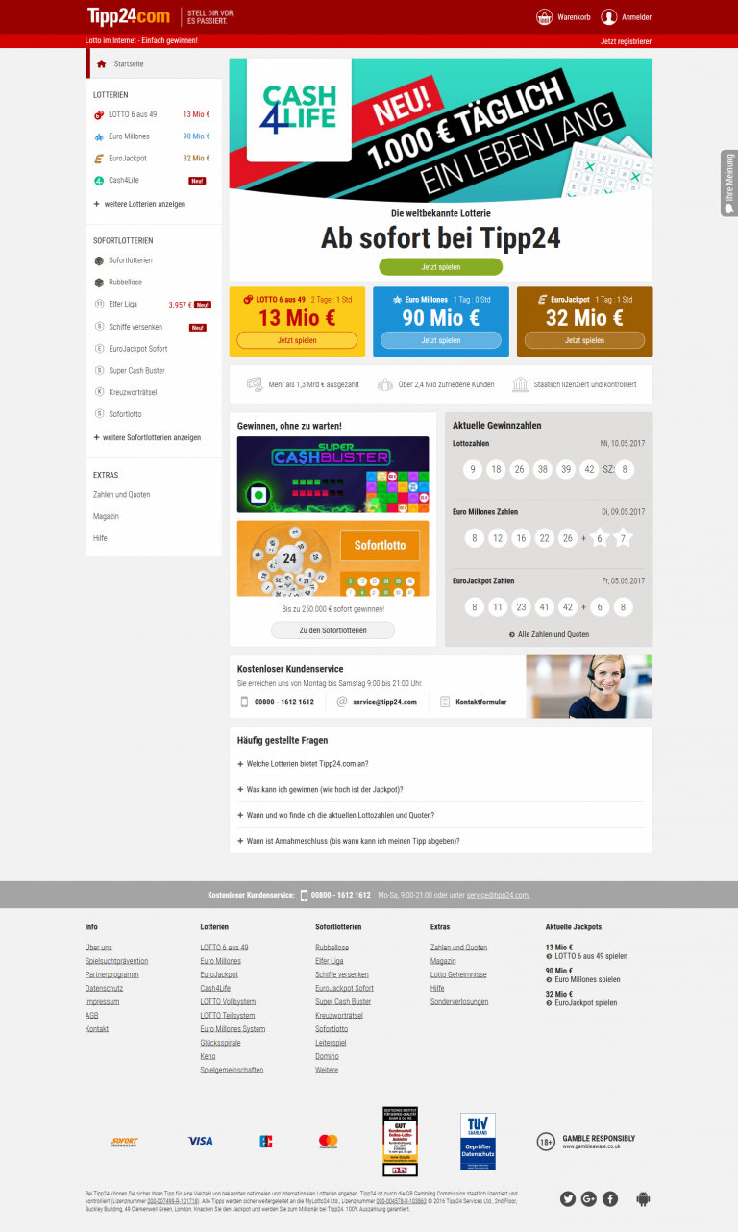The image size is (738, 1232).
Task: Click Jetzt spielen on Euro Millones card
Action: click(x=440, y=340)
